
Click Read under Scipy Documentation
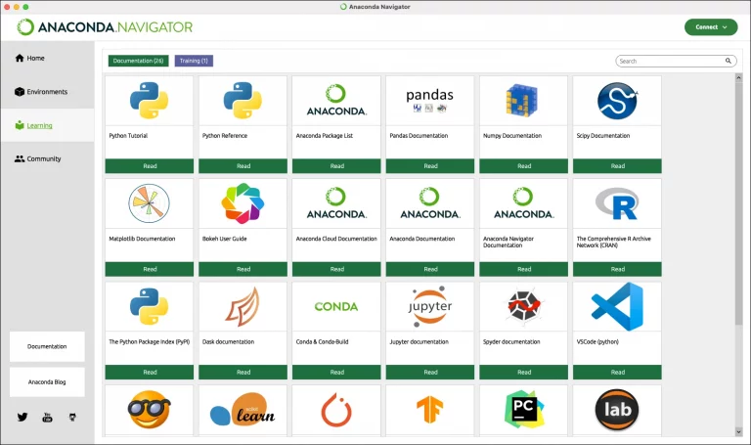tap(617, 166)
